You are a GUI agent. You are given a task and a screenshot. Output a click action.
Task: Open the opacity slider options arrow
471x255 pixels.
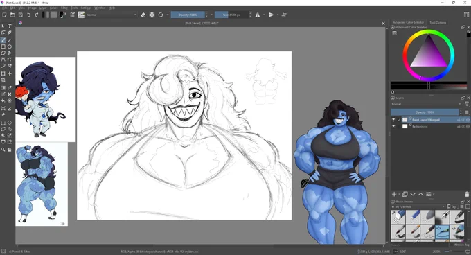click(211, 15)
